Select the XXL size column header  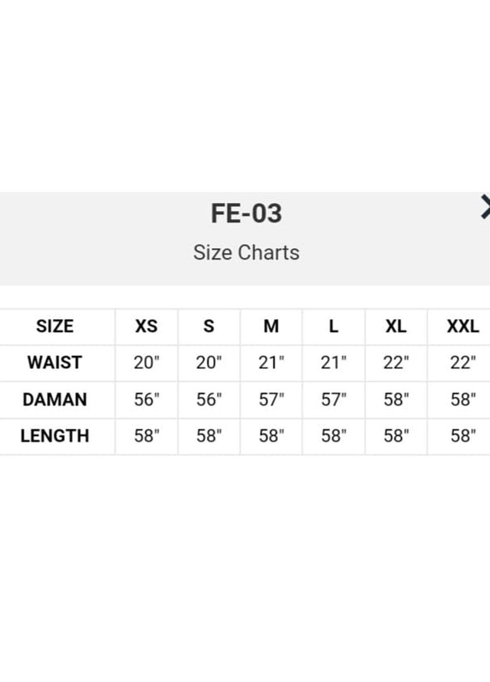click(463, 326)
